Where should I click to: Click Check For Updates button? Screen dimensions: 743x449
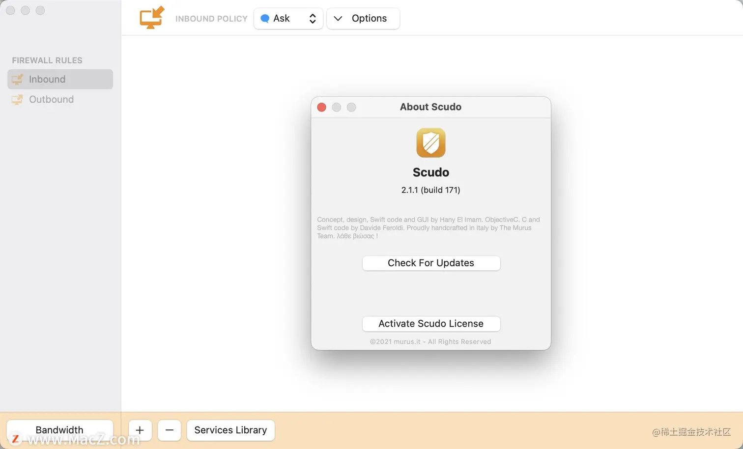click(x=431, y=263)
